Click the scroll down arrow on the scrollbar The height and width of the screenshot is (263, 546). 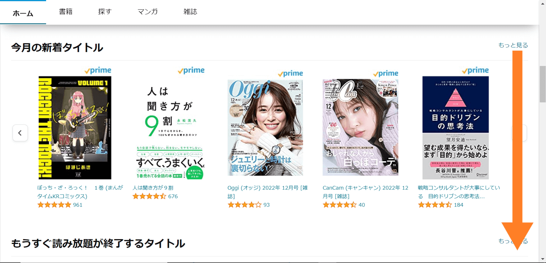coord(542,259)
